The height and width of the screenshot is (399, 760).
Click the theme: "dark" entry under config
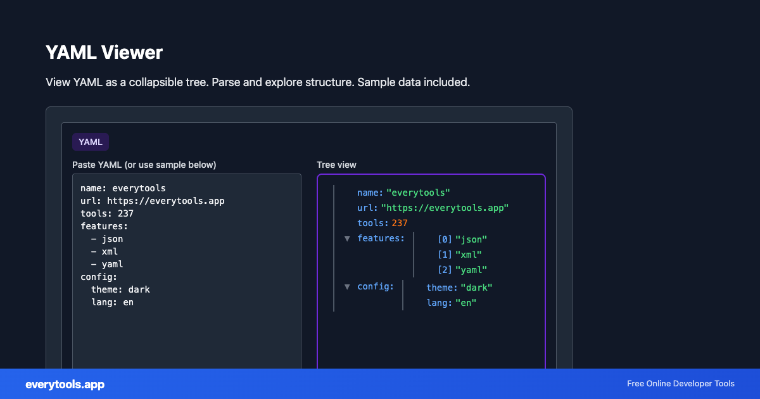click(459, 287)
